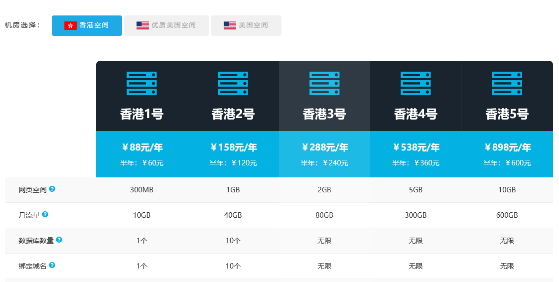Click half-year price ¥60元
Viewport: 559px width, 282px height.
(x=152, y=163)
